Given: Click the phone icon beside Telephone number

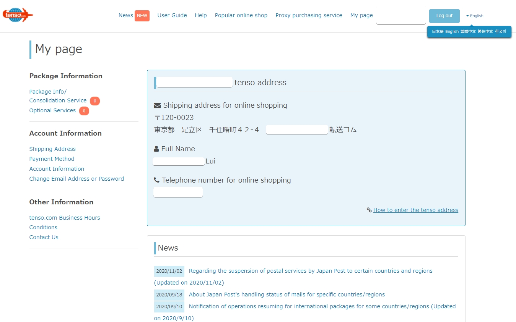Looking at the screenshot, I should coord(156,180).
